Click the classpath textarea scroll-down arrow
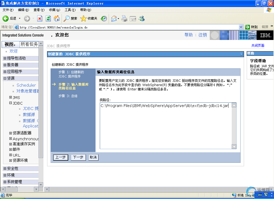Screen dimensions: 274x199 point(234,146)
